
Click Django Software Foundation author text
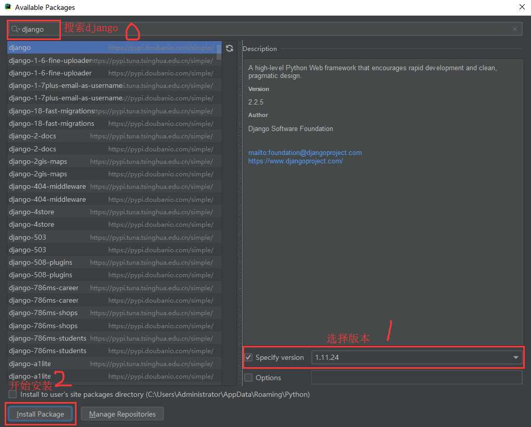[x=290, y=128]
